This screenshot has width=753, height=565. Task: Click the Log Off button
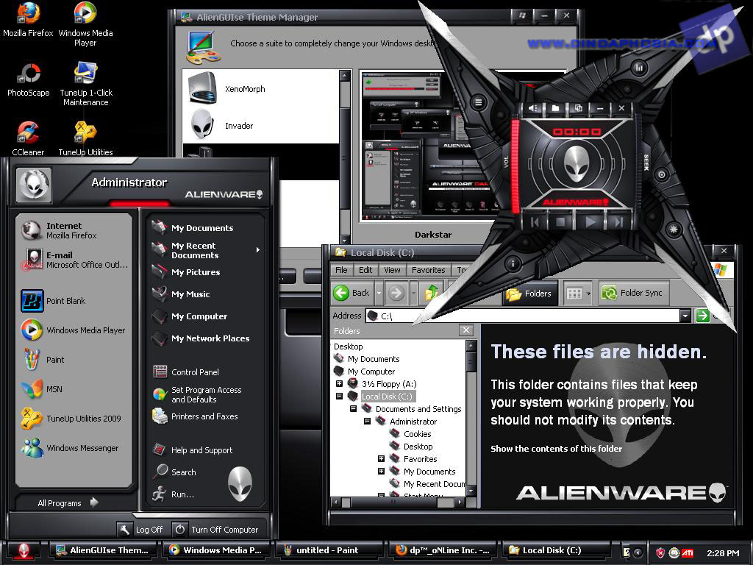point(142,530)
